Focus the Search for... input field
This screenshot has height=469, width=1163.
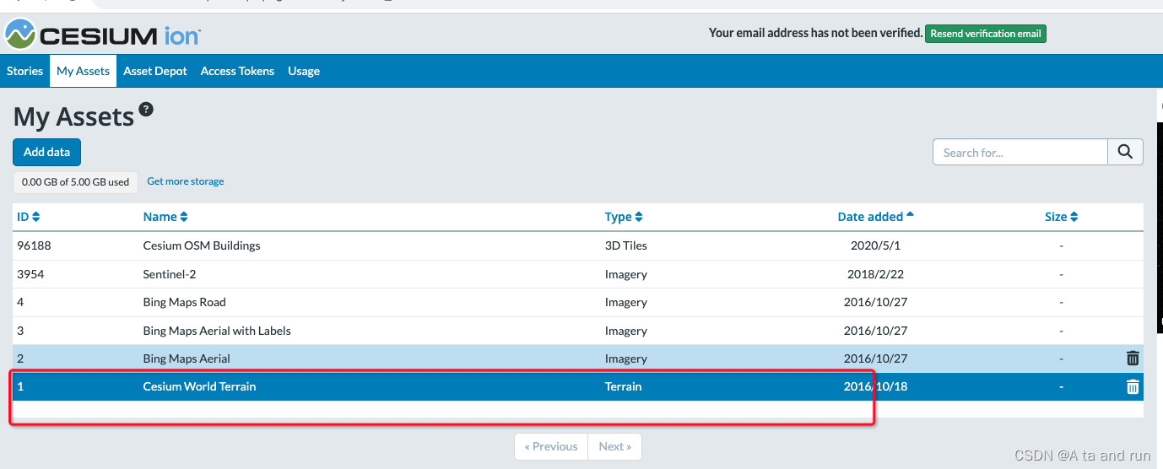[1020, 152]
